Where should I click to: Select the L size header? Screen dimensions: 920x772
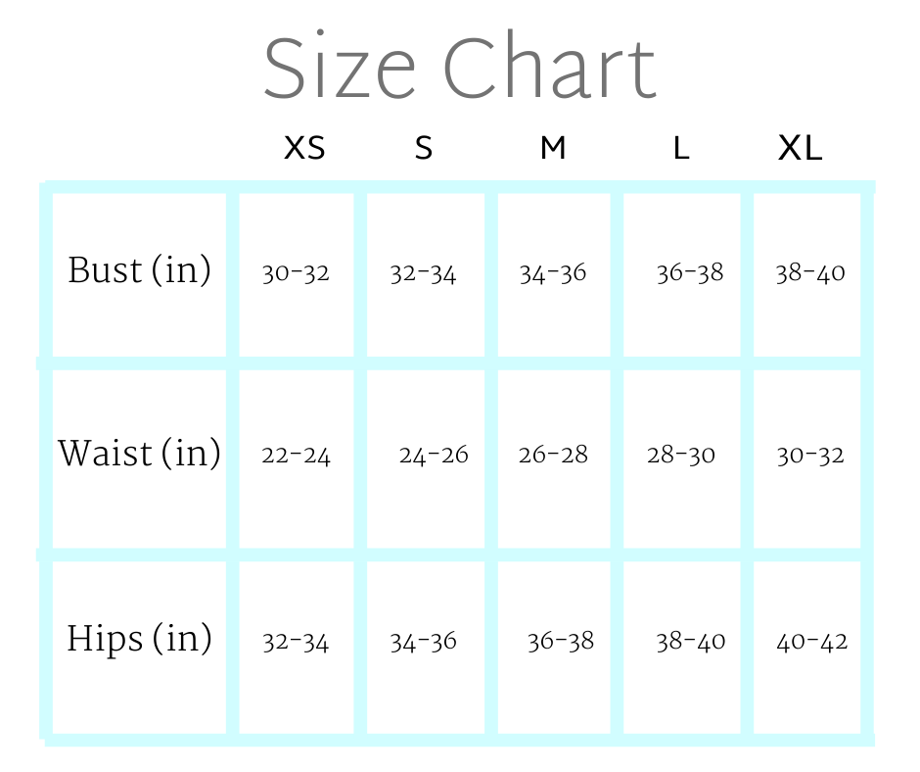(681, 149)
